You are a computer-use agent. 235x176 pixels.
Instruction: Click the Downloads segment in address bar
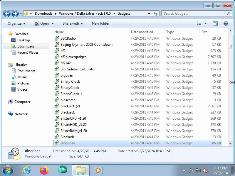43,13
